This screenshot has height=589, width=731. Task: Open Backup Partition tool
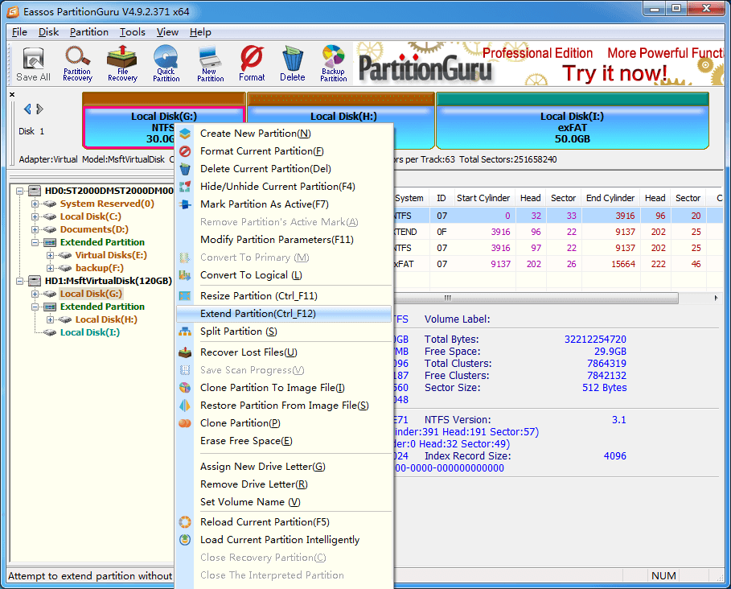(x=333, y=64)
